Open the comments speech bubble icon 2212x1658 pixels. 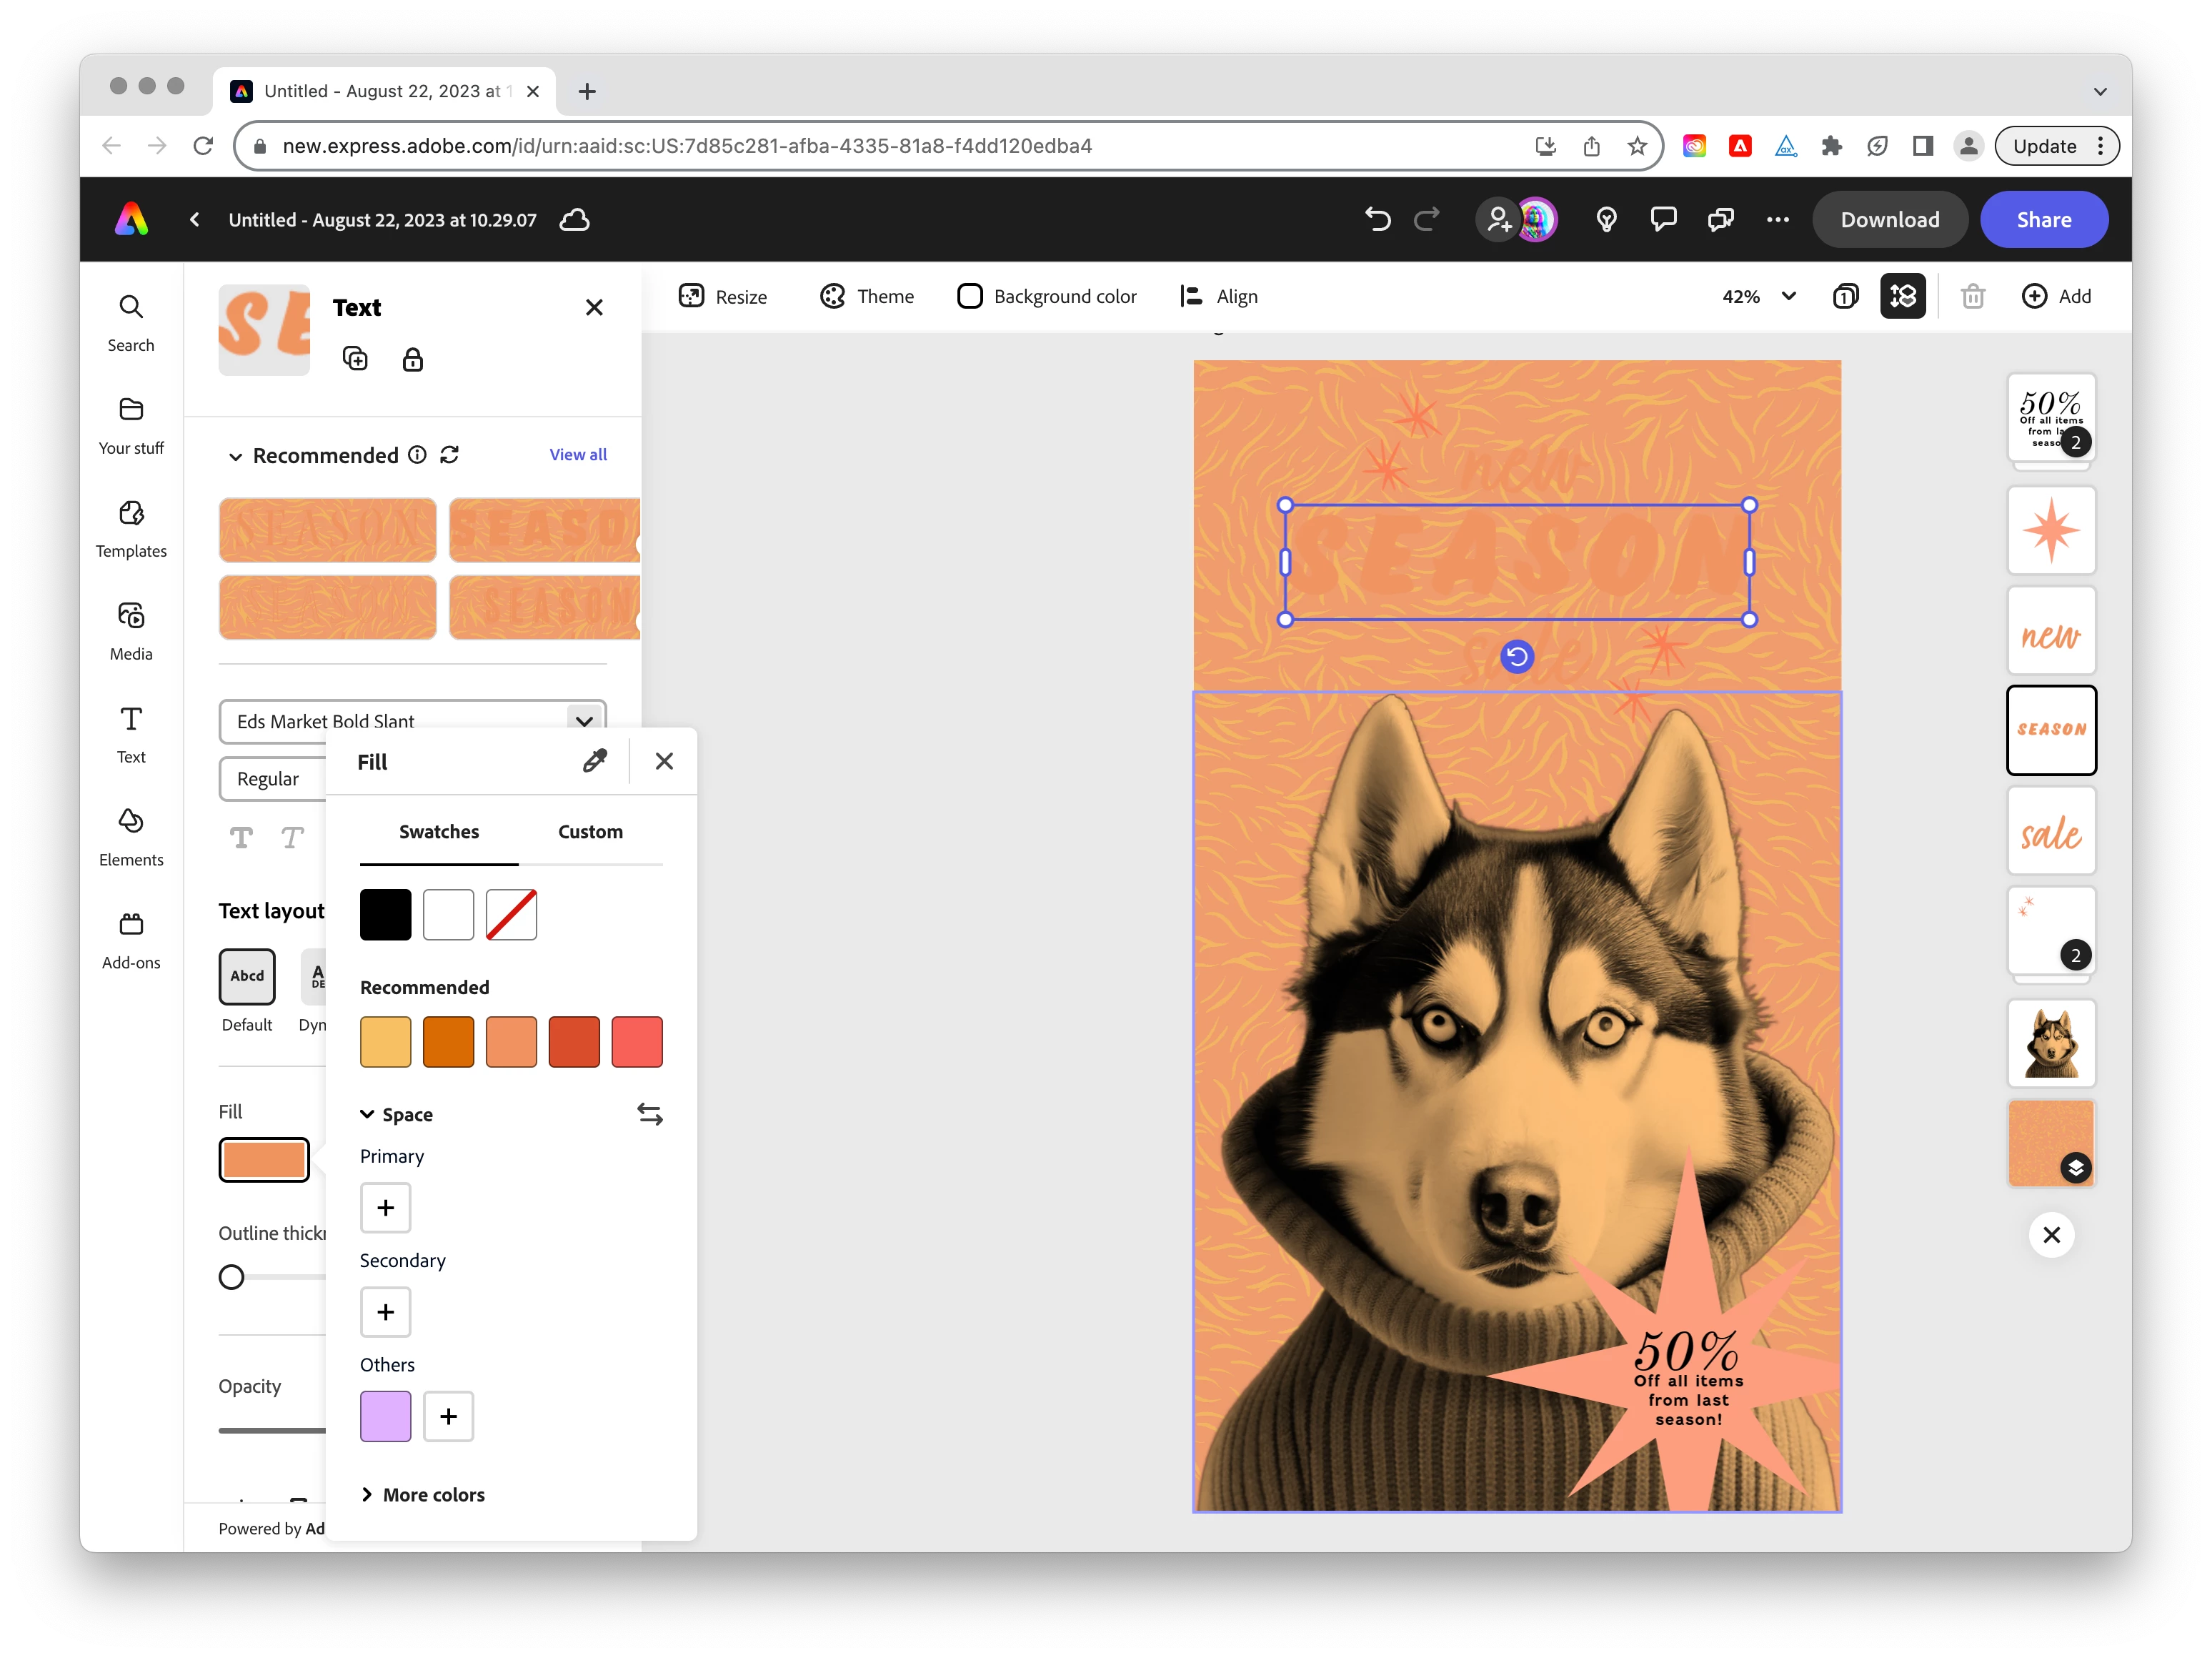point(1663,219)
